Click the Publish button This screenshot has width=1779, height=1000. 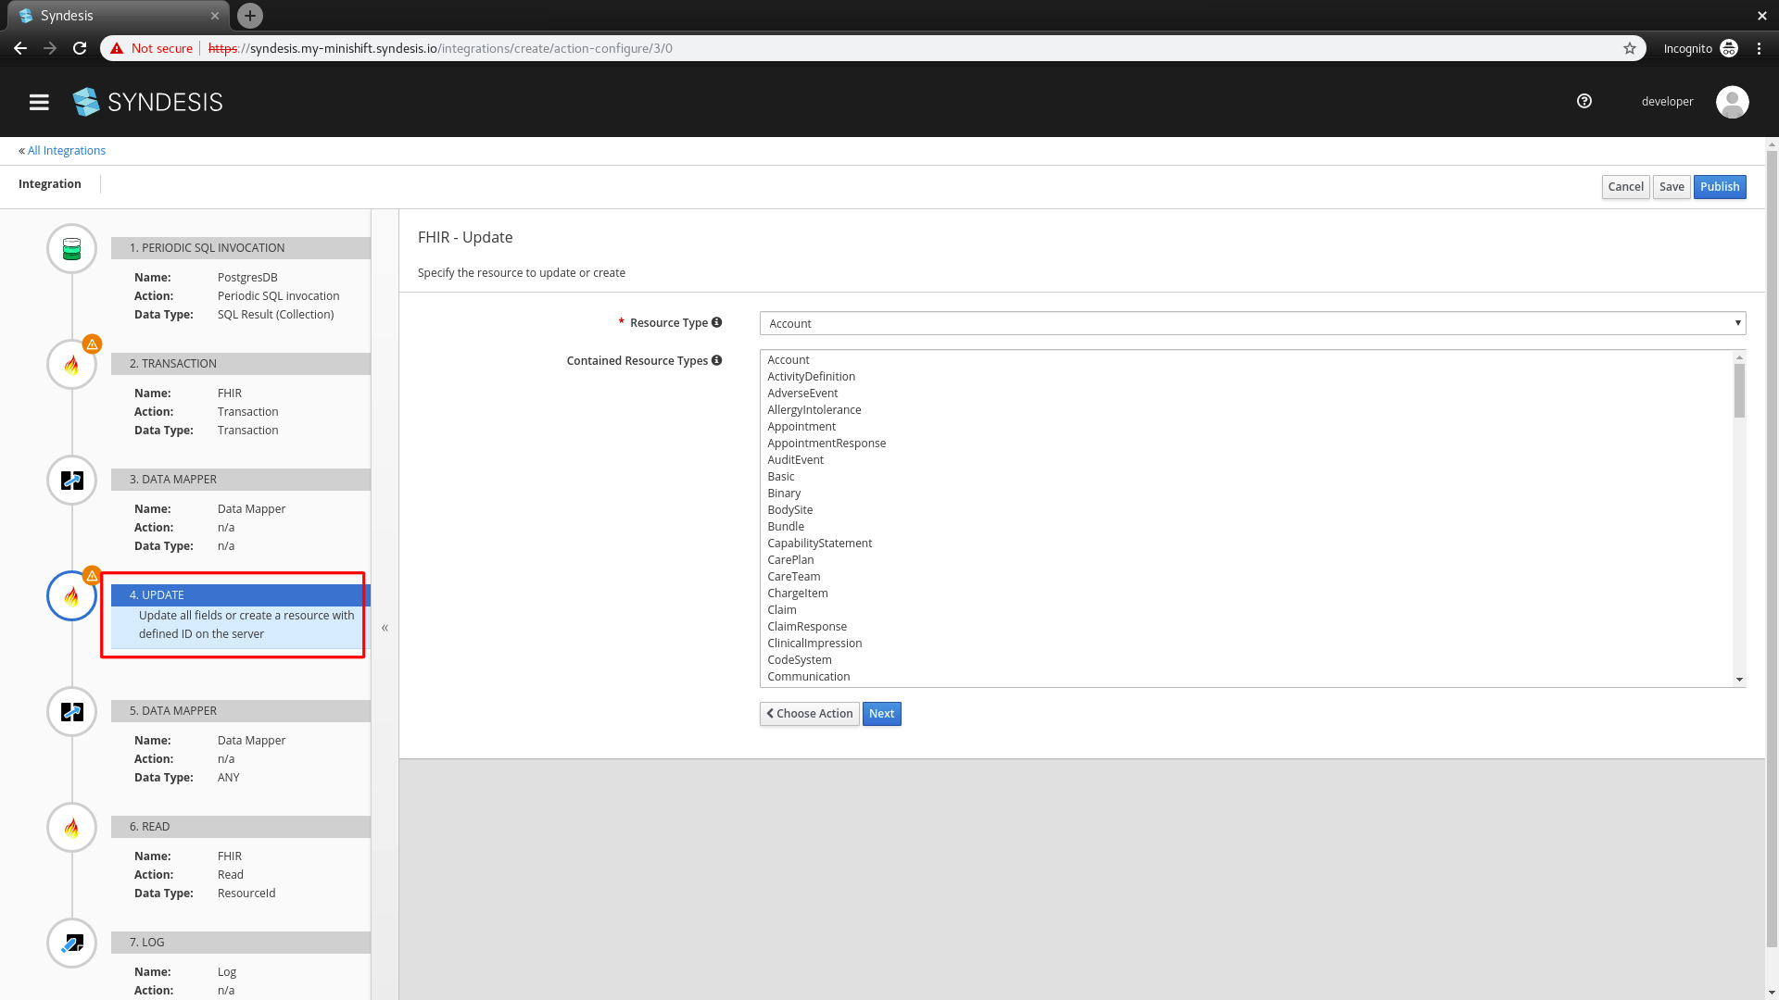(x=1719, y=187)
